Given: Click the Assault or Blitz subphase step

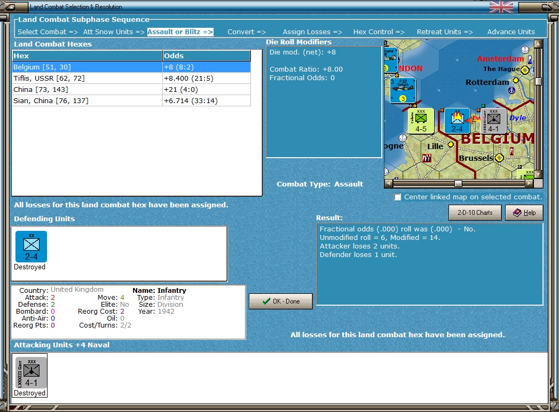Looking at the screenshot, I should click(180, 32).
